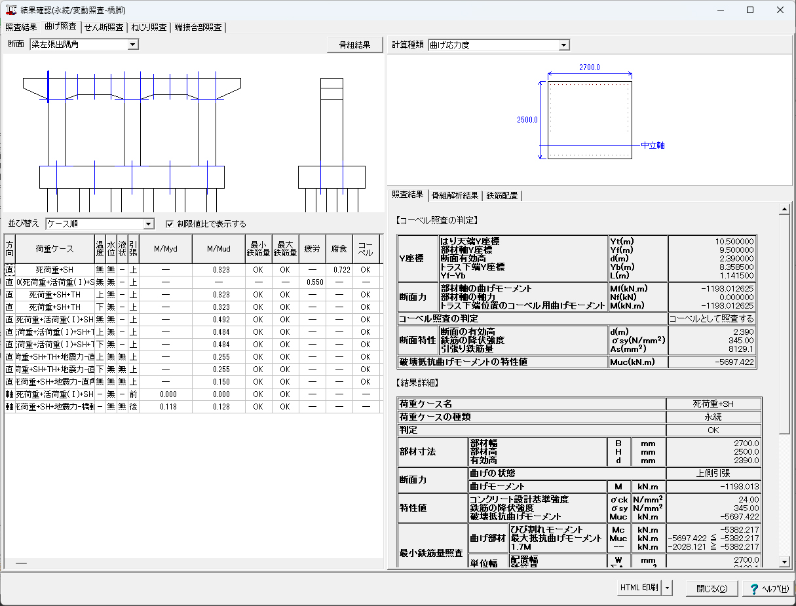Open the ねじり照査 tab
The height and width of the screenshot is (606, 796).
pos(149,27)
